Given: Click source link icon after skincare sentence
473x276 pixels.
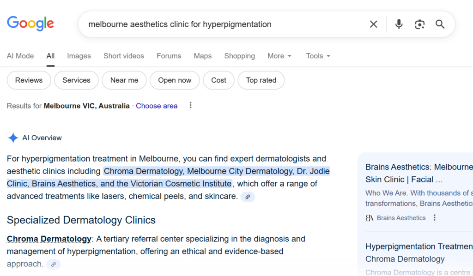Looking at the screenshot, I should tap(248, 197).
